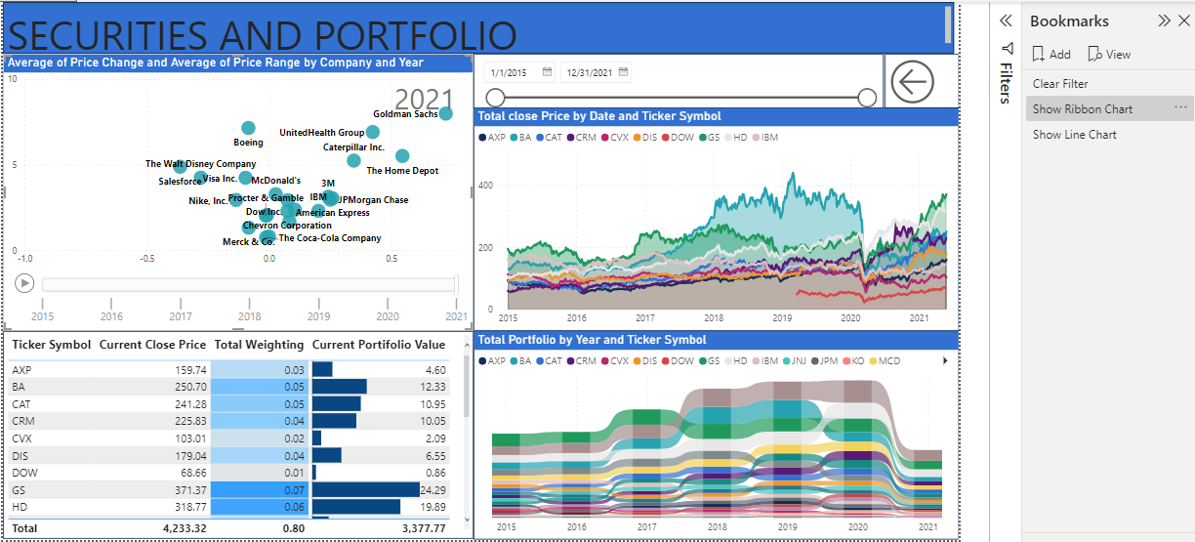Screen dimensions: 1195x542
Task: Click the play axis track under scatter chart
Action: pos(249,284)
